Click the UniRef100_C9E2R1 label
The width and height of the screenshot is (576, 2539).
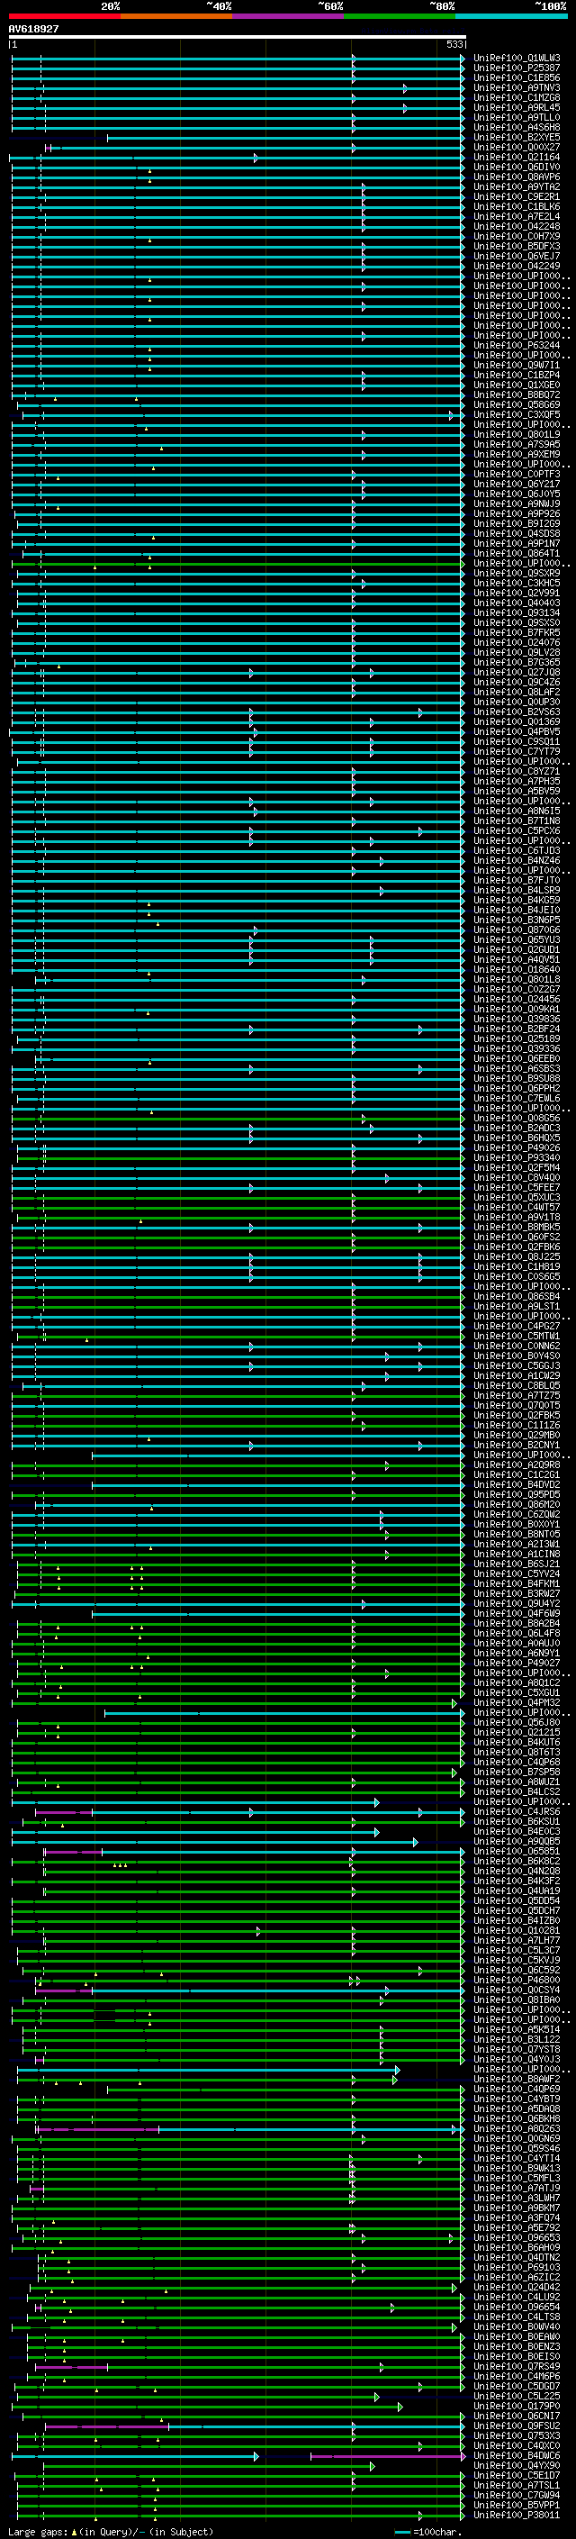(x=517, y=196)
